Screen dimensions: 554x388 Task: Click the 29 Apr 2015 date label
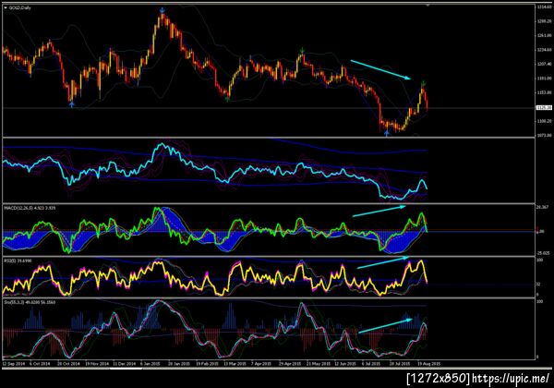290,363
